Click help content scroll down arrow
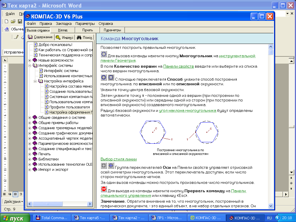This screenshot has height=222, width=296. pyautogui.click(x=271, y=206)
